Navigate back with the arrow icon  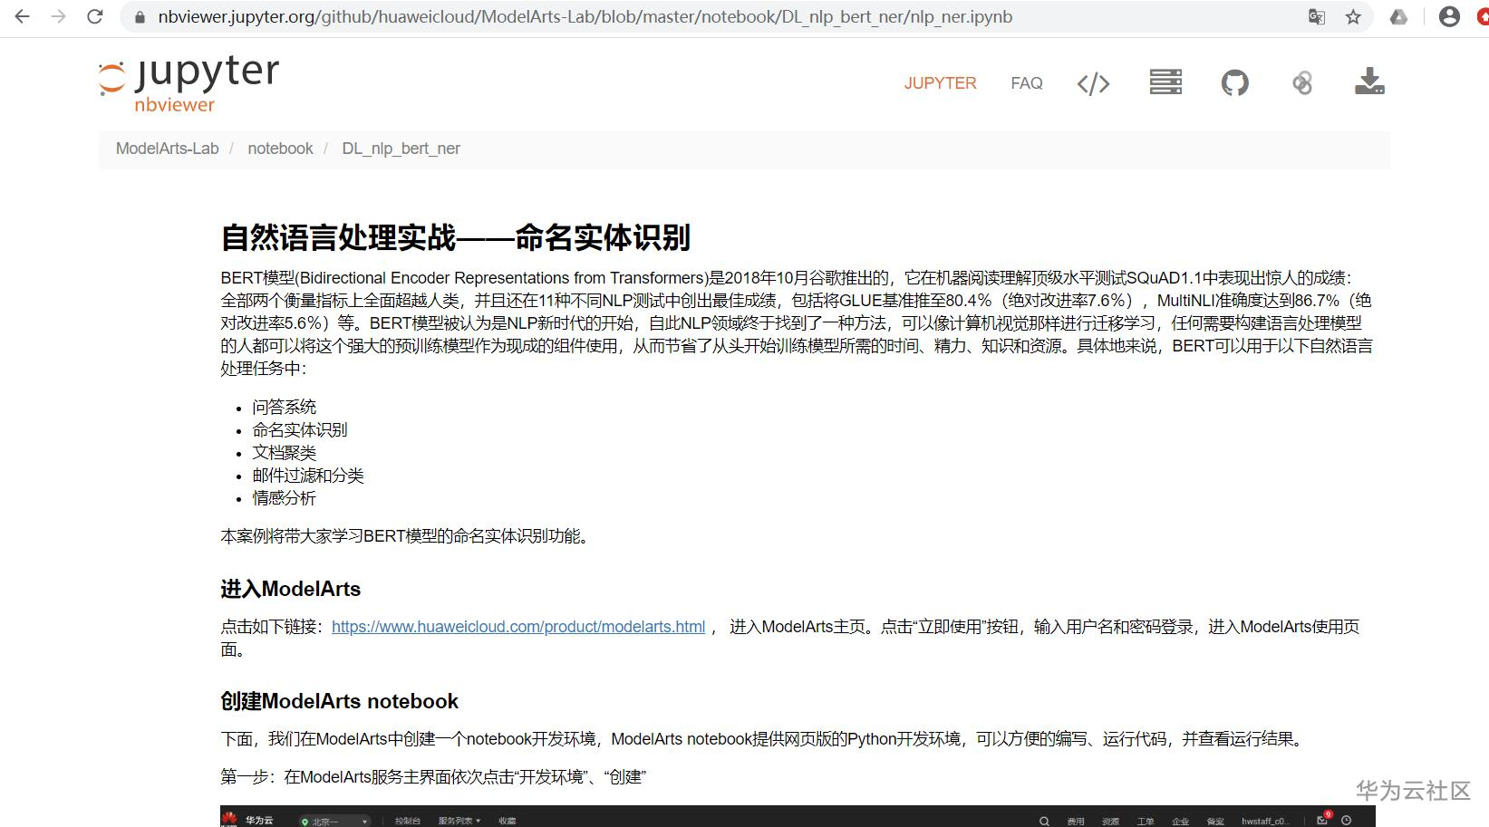[x=22, y=15]
